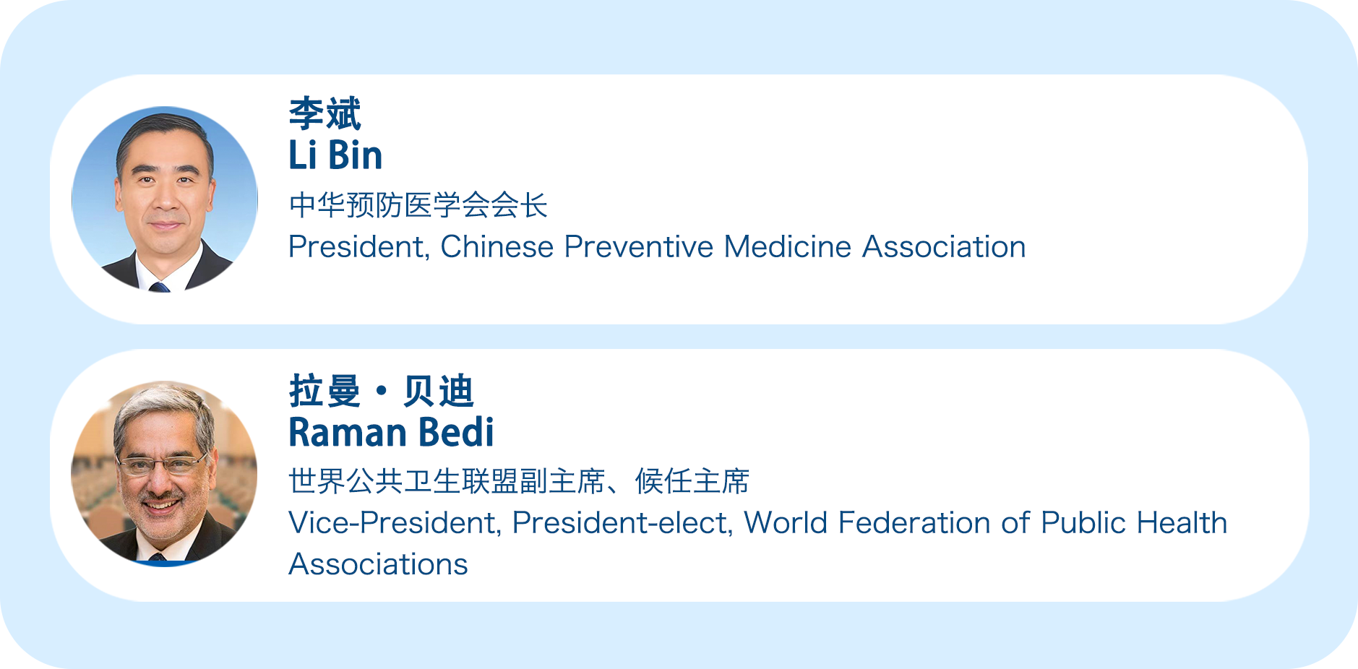The image size is (1358, 669).
Task: Click the eyeglasses in Raman Bedi's photo
Action: pyautogui.click(x=163, y=463)
